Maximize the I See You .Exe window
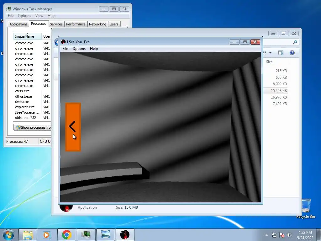The height and width of the screenshot is (241, 321). 245,42
